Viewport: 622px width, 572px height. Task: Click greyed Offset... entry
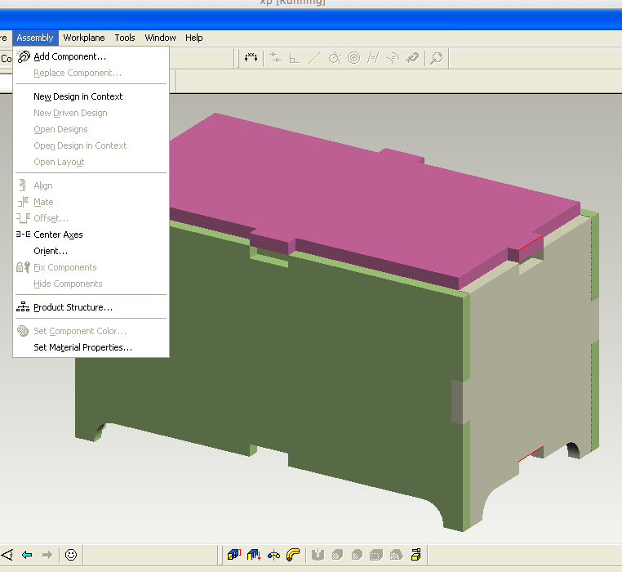click(91, 218)
